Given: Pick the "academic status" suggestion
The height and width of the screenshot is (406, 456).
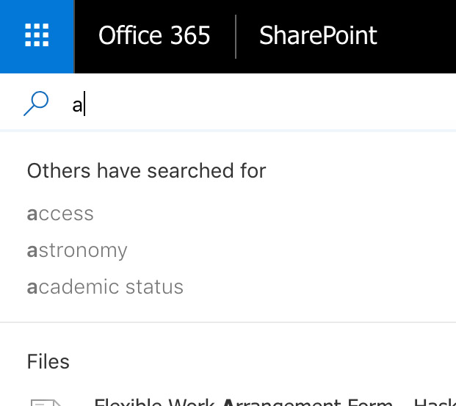Looking at the screenshot, I should [105, 287].
